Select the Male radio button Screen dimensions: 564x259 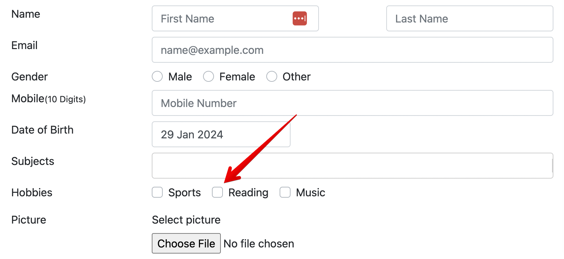pyautogui.click(x=157, y=76)
